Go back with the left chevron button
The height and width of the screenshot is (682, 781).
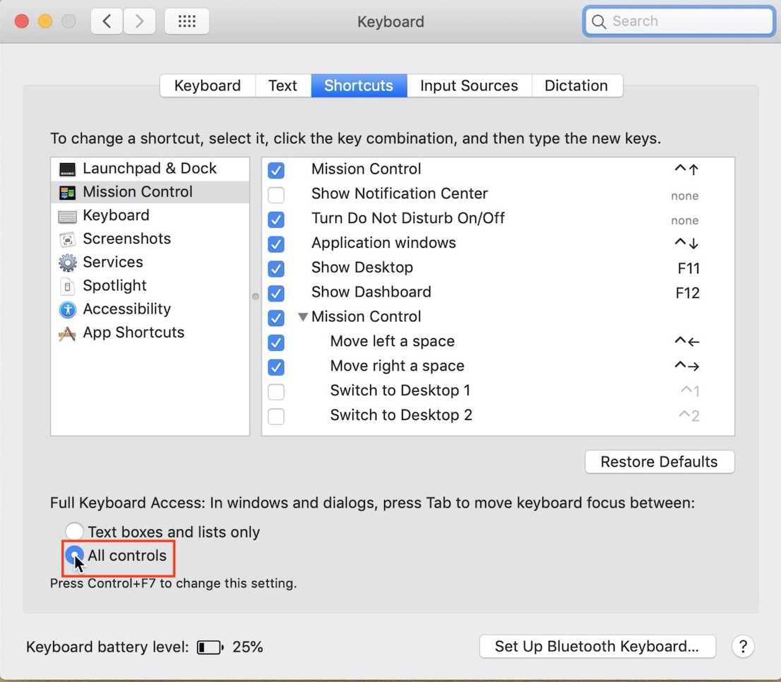click(x=107, y=22)
